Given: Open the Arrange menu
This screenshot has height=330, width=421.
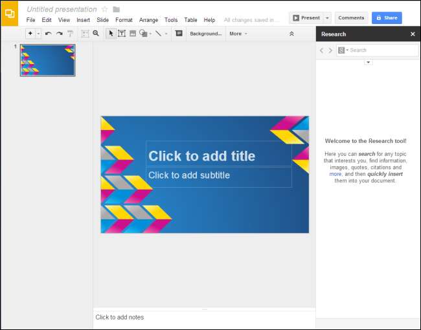Looking at the screenshot, I should [148, 20].
